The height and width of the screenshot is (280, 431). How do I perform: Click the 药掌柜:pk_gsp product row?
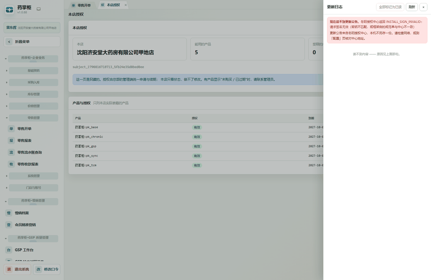pos(198,146)
